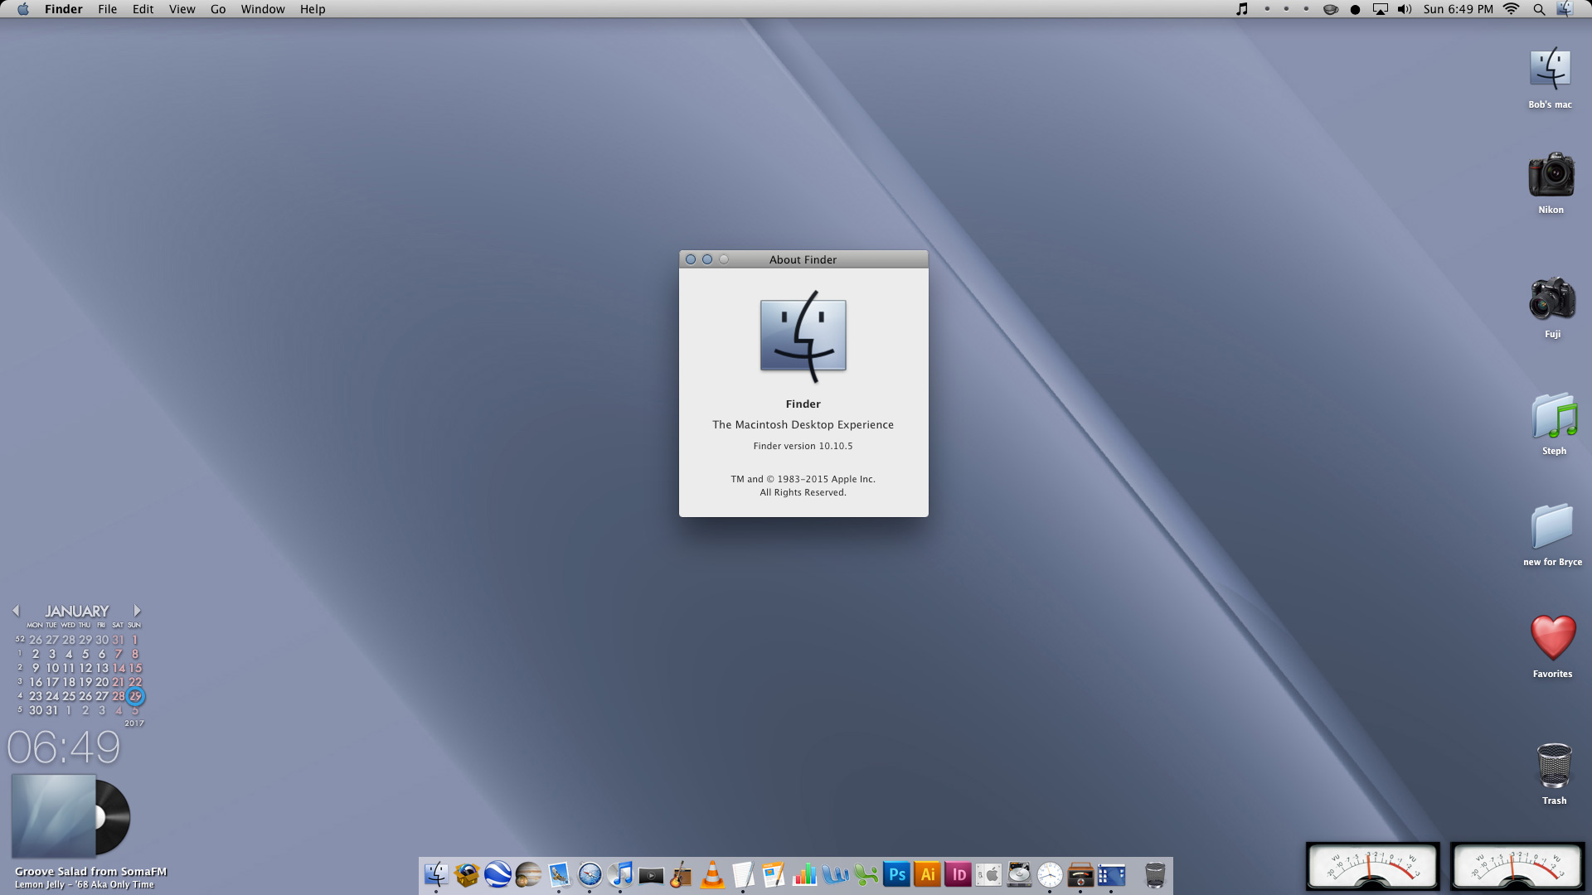This screenshot has width=1592, height=895.
Task: Open the volume menu bar control
Action: point(1404,9)
